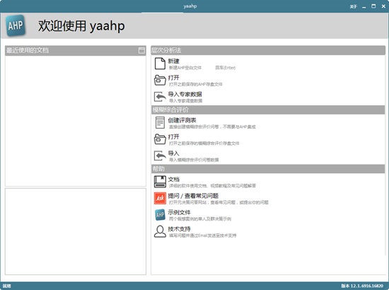
Task: Click the version number in status bar
Action: click(362, 286)
